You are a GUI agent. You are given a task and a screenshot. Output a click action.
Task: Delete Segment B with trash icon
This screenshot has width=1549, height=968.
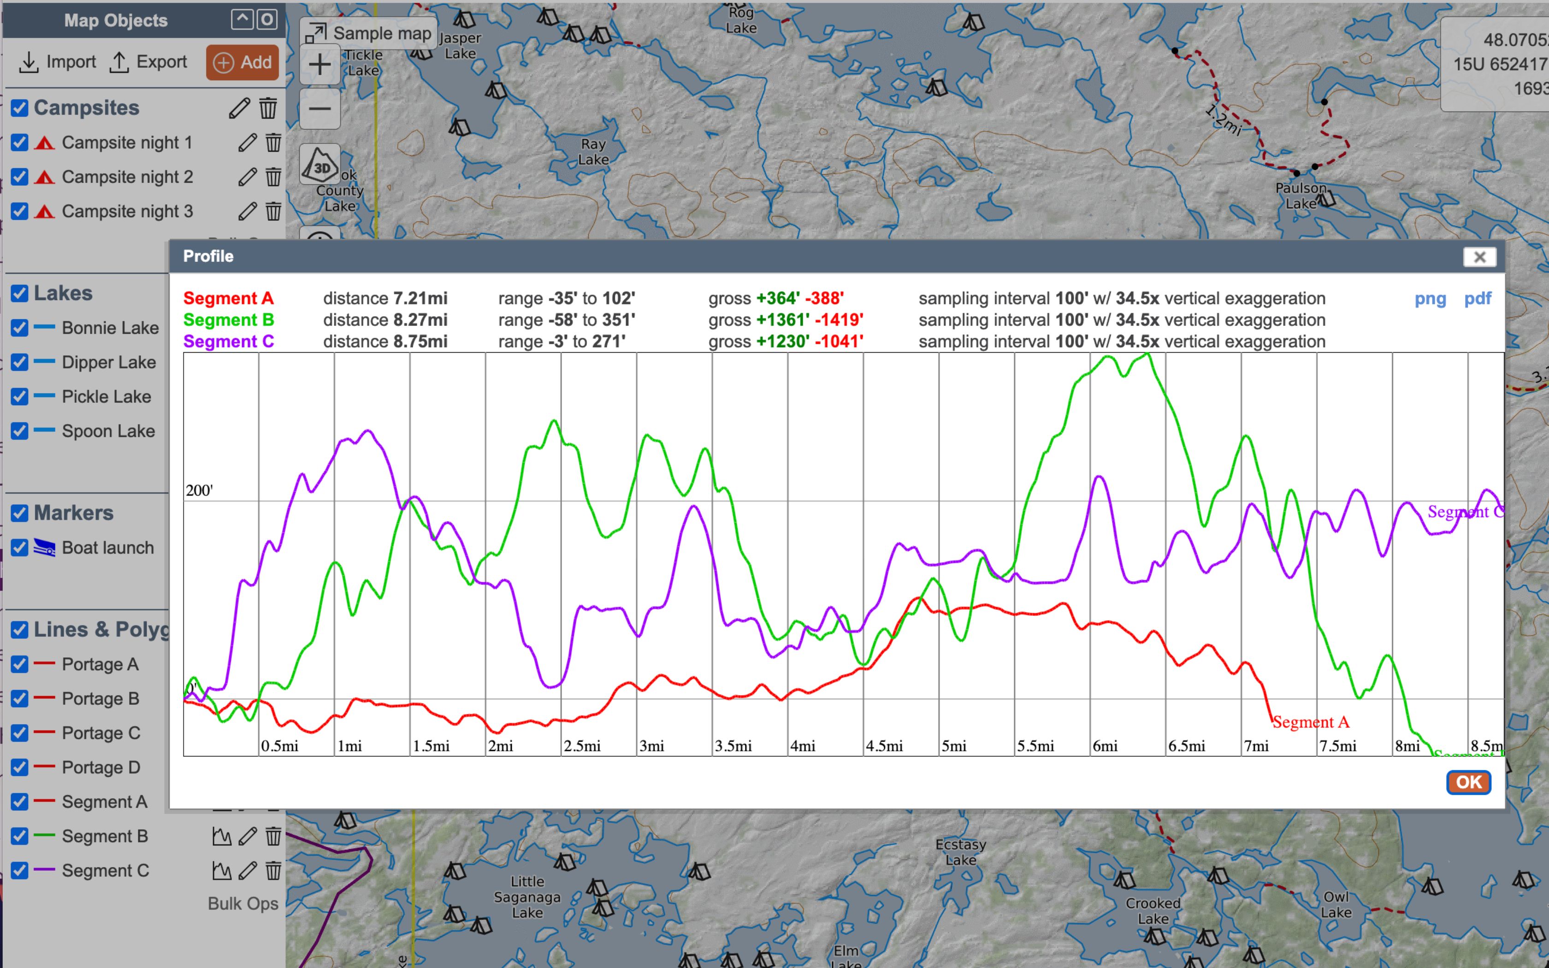tap(273, 836)
